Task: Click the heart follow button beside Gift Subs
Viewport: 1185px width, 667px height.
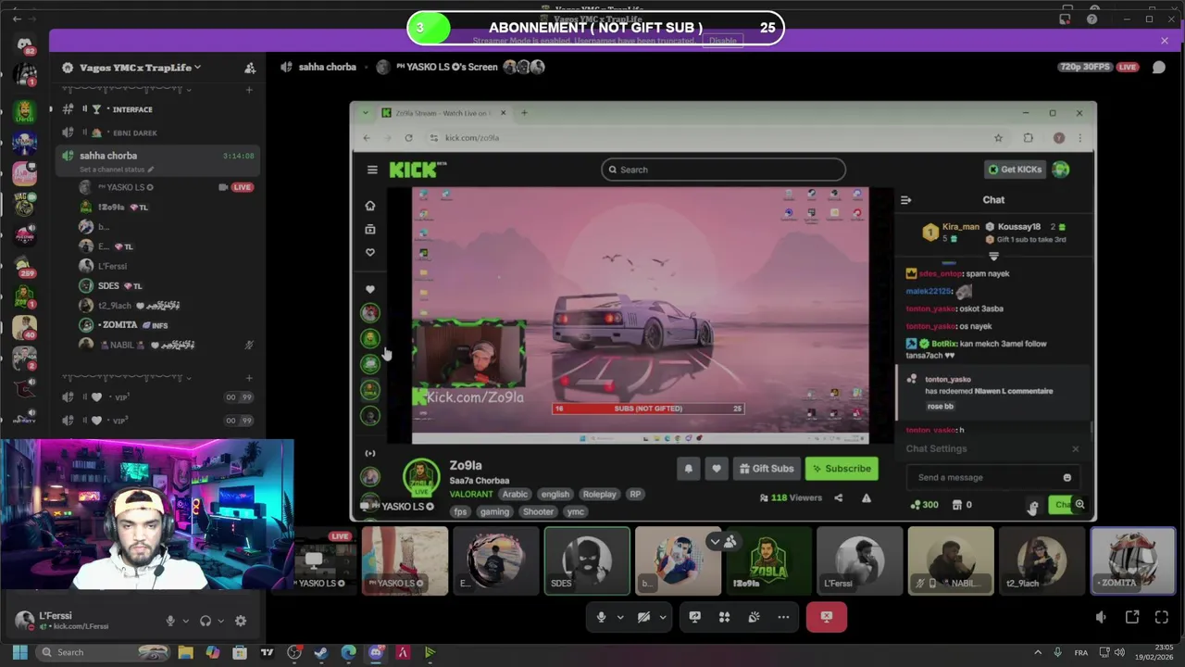Action: tap(716, 469)
